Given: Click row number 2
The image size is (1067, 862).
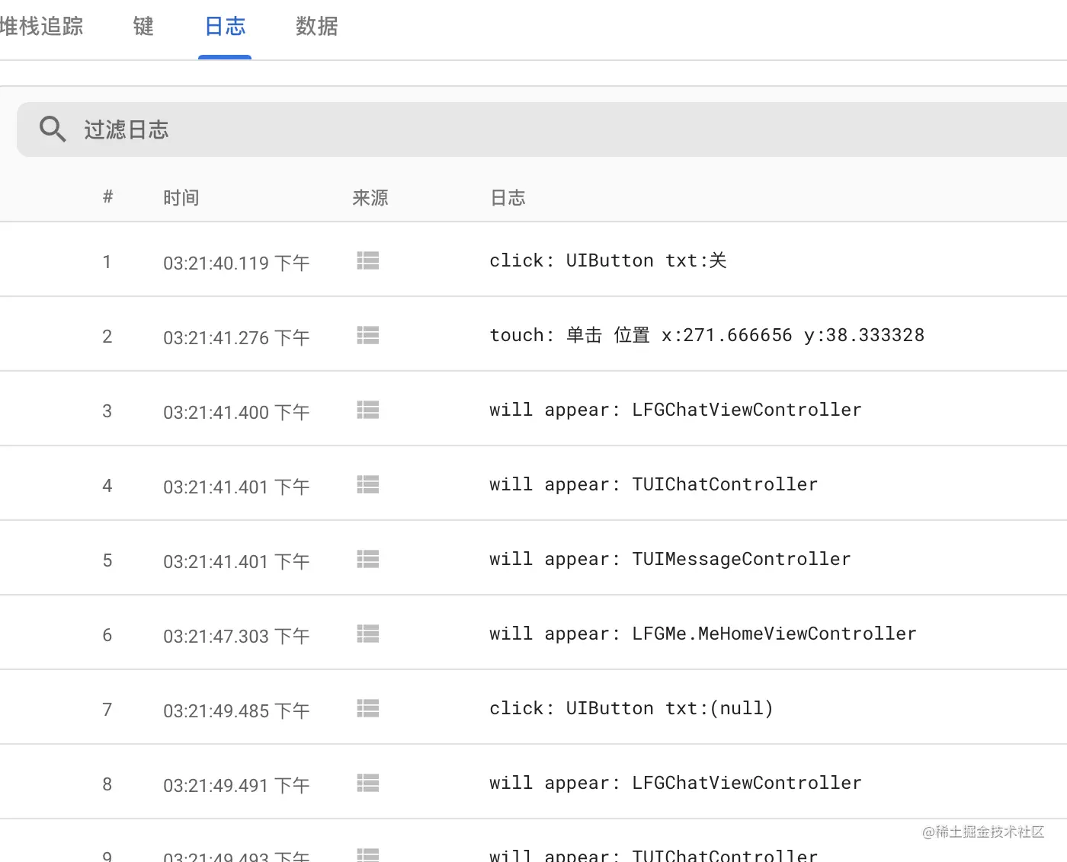Looking at the screenshot, I should pos(107,337).
